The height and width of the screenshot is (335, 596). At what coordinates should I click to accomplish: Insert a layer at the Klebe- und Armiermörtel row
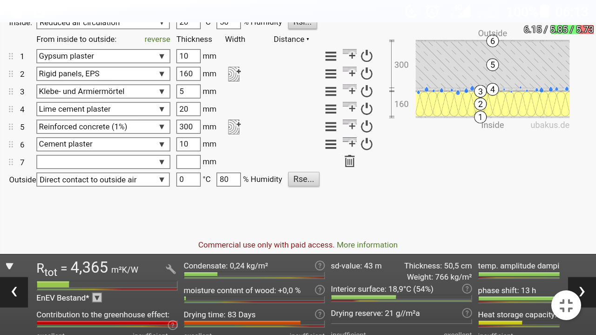(x=350, y=90)
